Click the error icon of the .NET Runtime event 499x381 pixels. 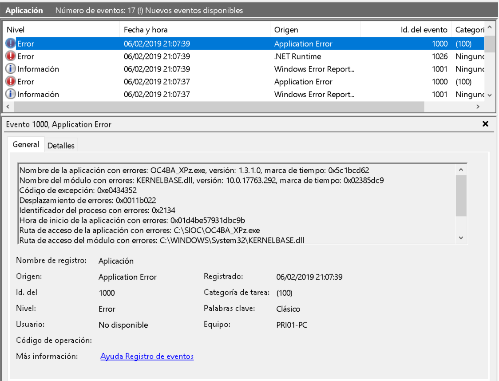pos(10,56)
